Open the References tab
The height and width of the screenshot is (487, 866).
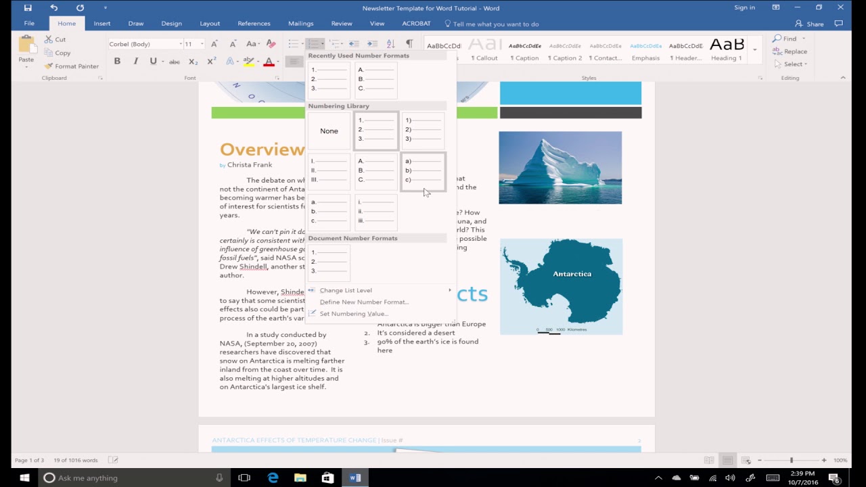tap(254, 24)
